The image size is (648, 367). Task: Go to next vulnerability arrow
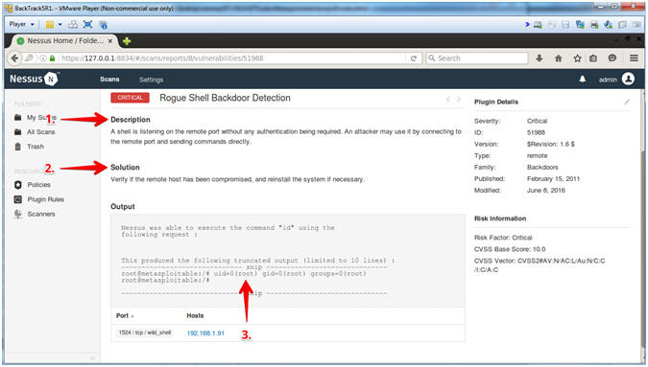click(x=458, y=99)
